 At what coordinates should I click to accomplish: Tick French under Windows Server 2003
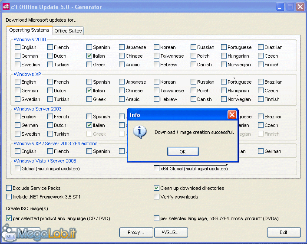point(50,117)
